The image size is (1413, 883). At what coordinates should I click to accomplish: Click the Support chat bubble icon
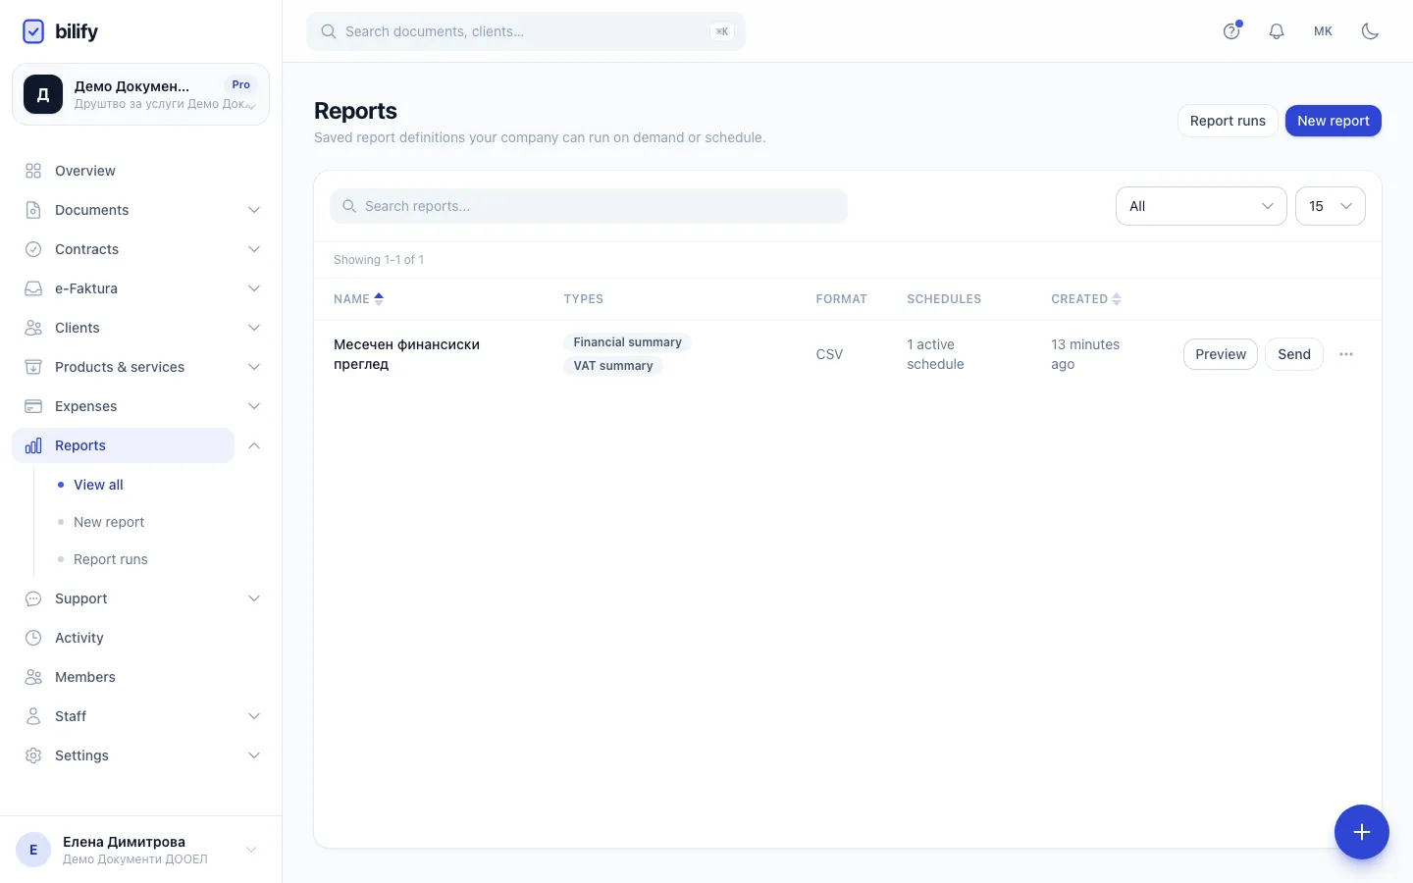pyautogui.click(x=33, y=598)
